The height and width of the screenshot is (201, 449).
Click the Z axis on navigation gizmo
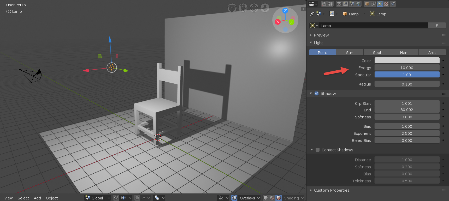(285, 11)
